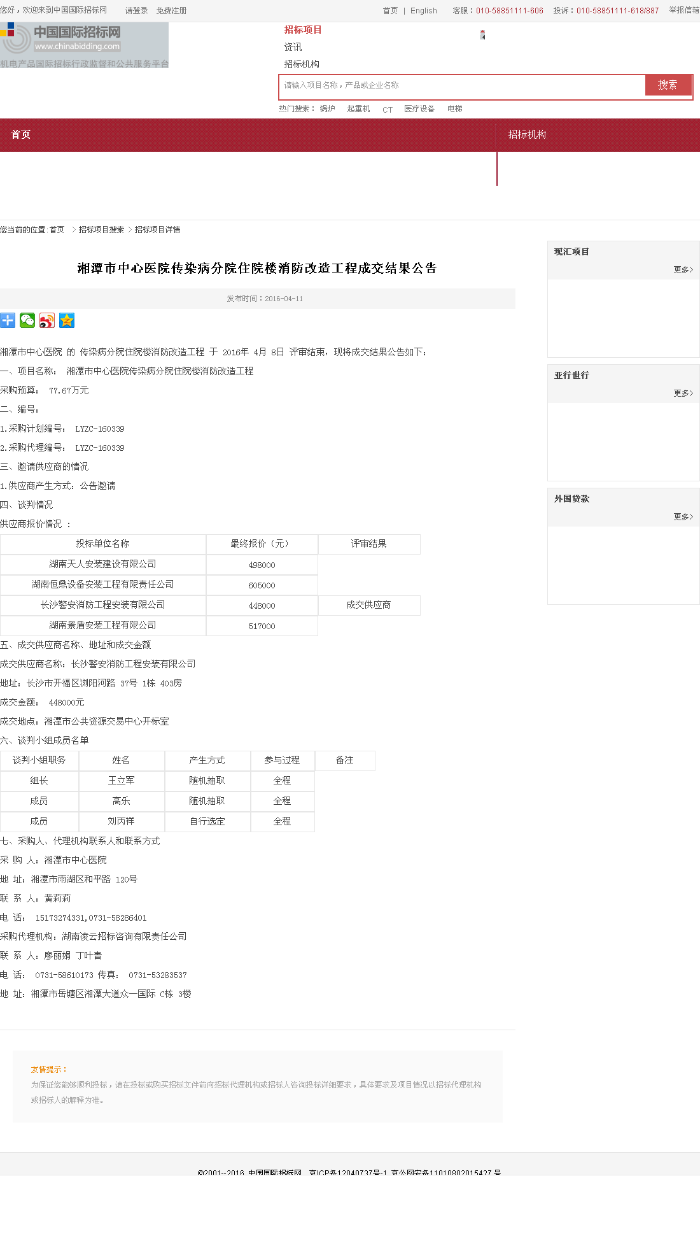
Task: Search hot keyword 医疗设备
Action: tap(419, 109)
